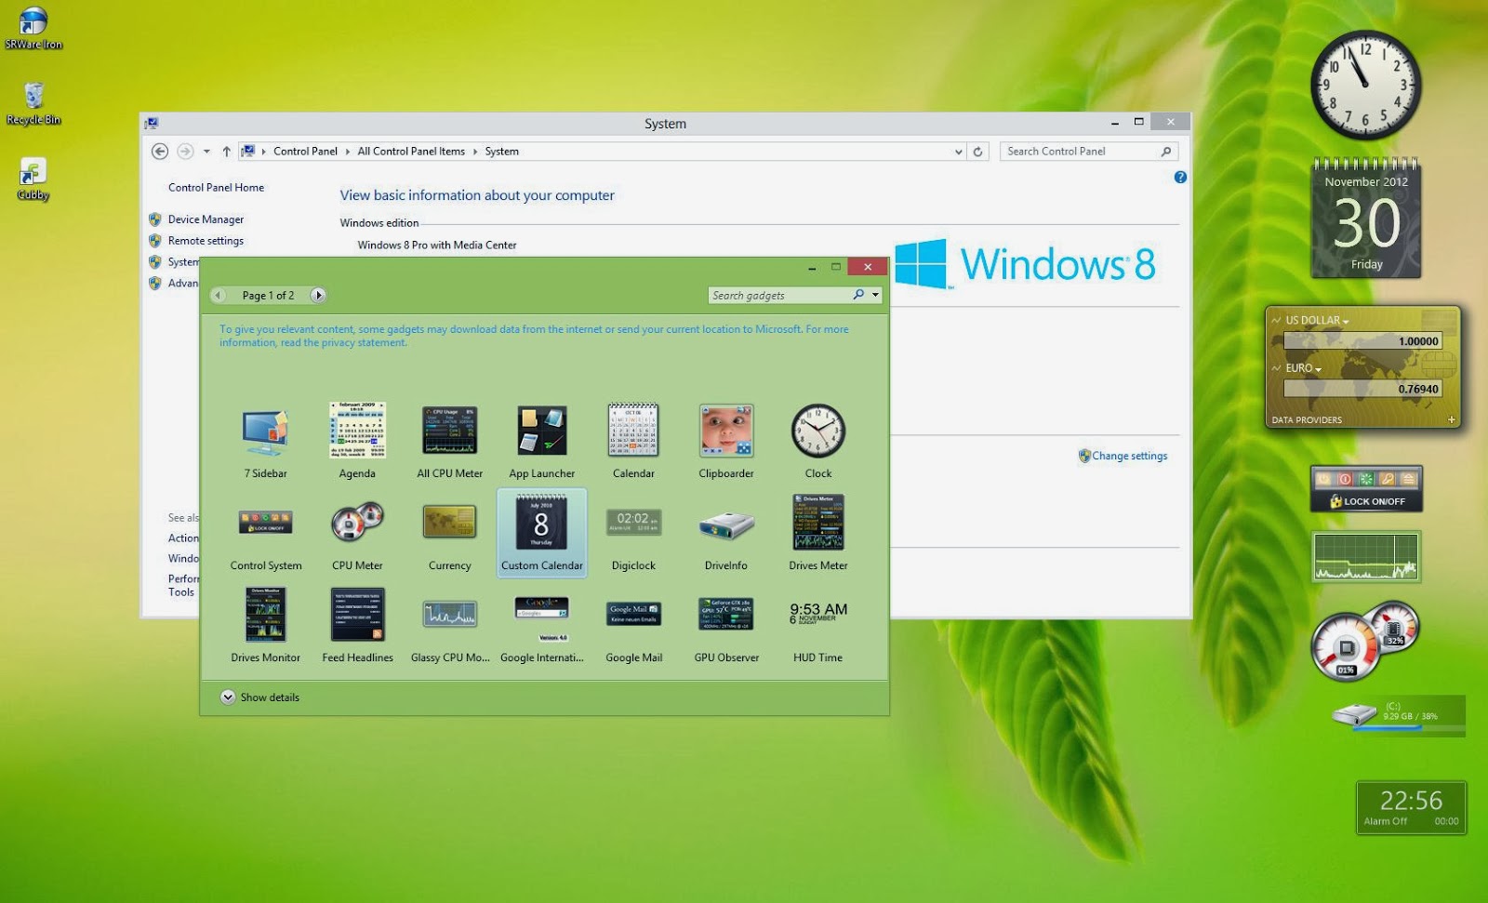Click All Control Panel Items breadcrumb

411,152
